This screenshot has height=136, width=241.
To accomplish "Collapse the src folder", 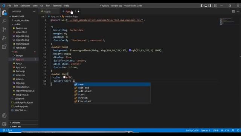I will (x=16, y=52).
